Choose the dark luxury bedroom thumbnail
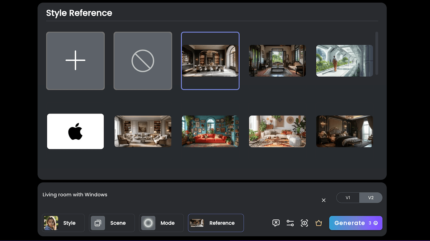430x241 pixels. (345, 131)
